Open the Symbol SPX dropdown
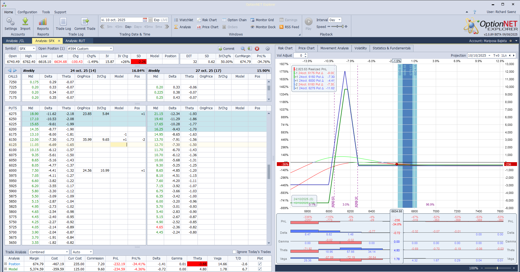 pos(34,49)
